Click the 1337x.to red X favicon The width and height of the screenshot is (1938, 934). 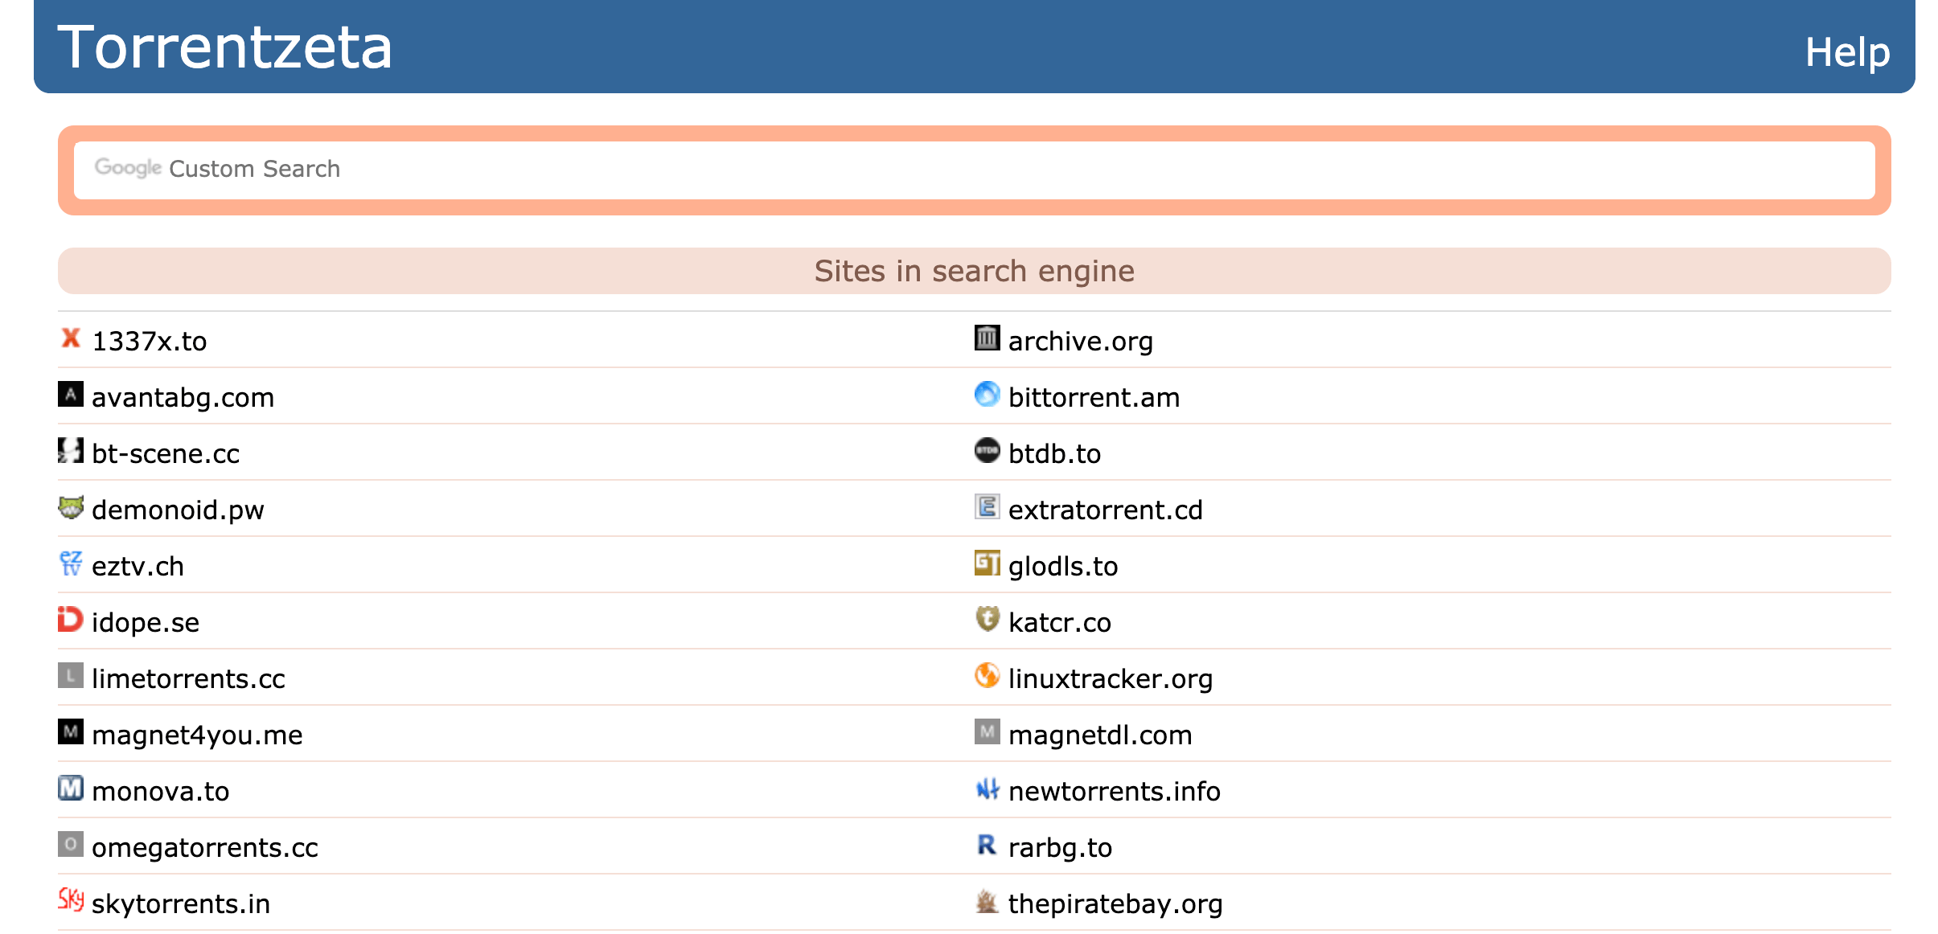point(71,338)
